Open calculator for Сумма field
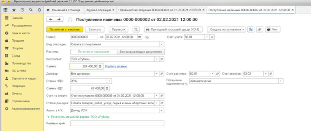Viewport: 311px width, 131px height. [x=100, y=67]
